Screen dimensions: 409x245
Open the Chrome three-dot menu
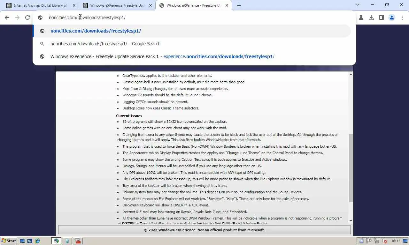402,18
